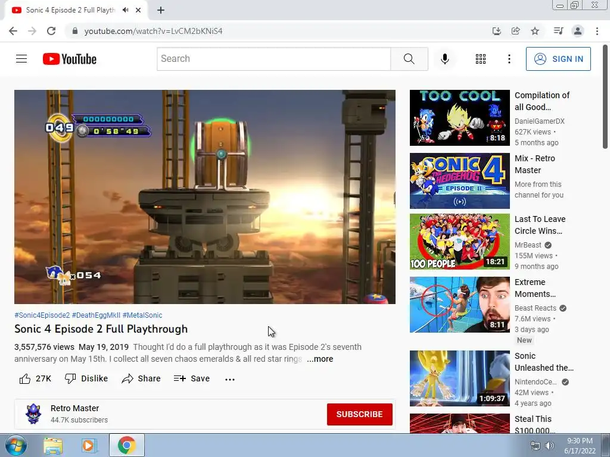Click the #DeathEggMkII hashtag
The image size is (610, 457).
pyautogui.click(x=96, y=315)
